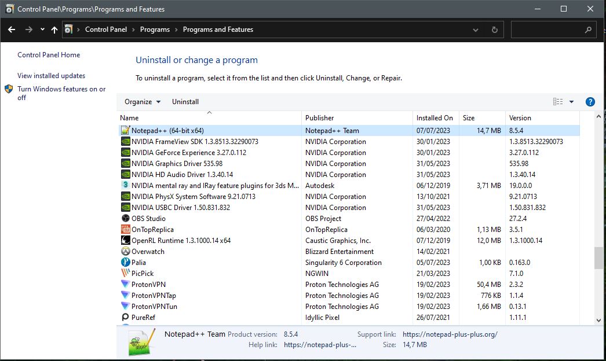
Task: Click the ProtonVPN icon
Action: tap(126, 285)
